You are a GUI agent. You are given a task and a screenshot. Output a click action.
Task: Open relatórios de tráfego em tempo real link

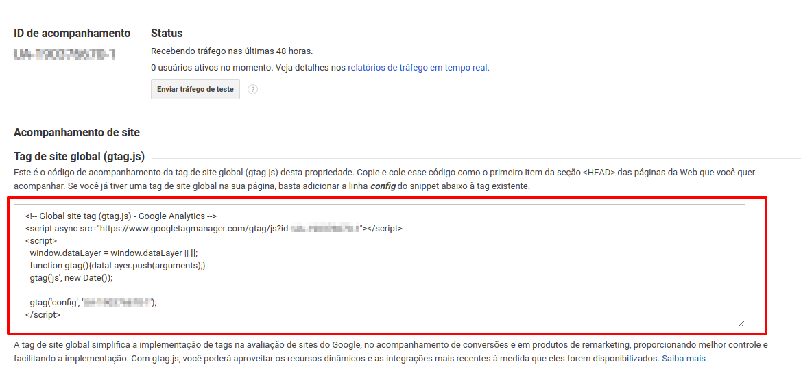418,67
